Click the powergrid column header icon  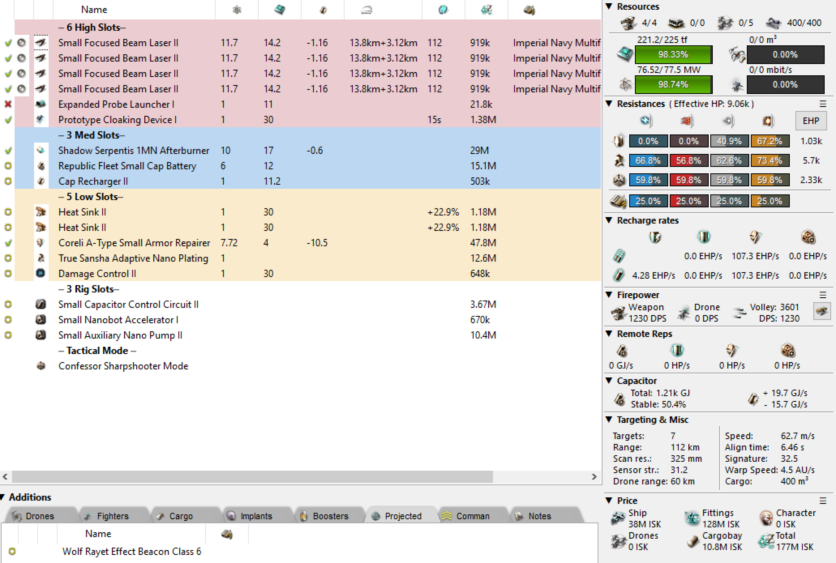click(237, 10)
